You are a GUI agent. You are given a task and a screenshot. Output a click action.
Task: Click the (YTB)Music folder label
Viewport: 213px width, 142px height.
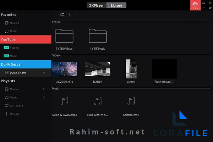(98, 49)
